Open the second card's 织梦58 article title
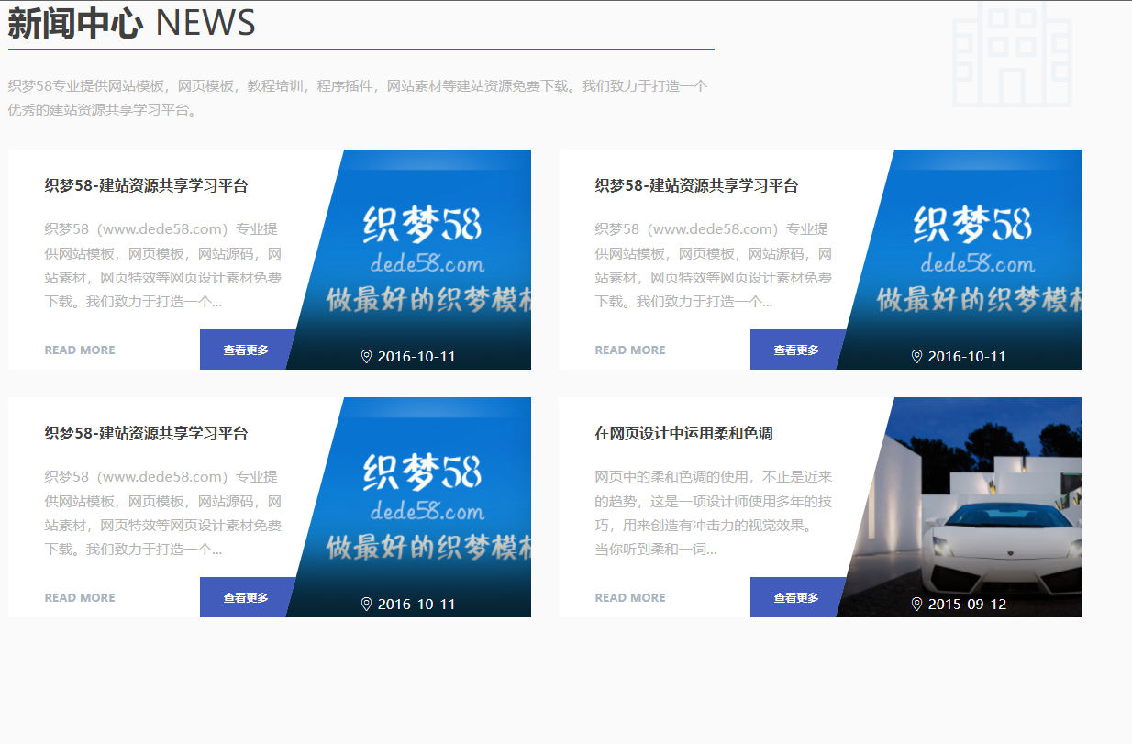 click(696, 185)
